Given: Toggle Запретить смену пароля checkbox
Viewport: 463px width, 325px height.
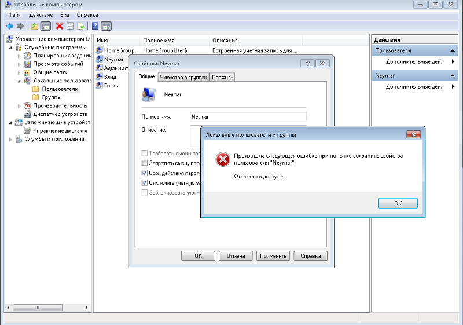Looking at the screenshot, I should point(144,163).
